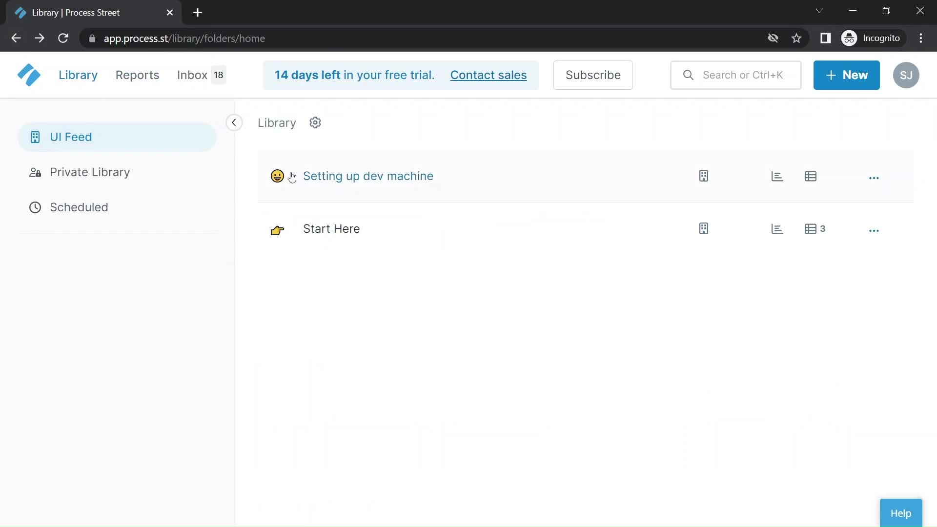Click the kanban view icon for 'Start Here'
Screen dimensions: 937x527
point(704,229)
